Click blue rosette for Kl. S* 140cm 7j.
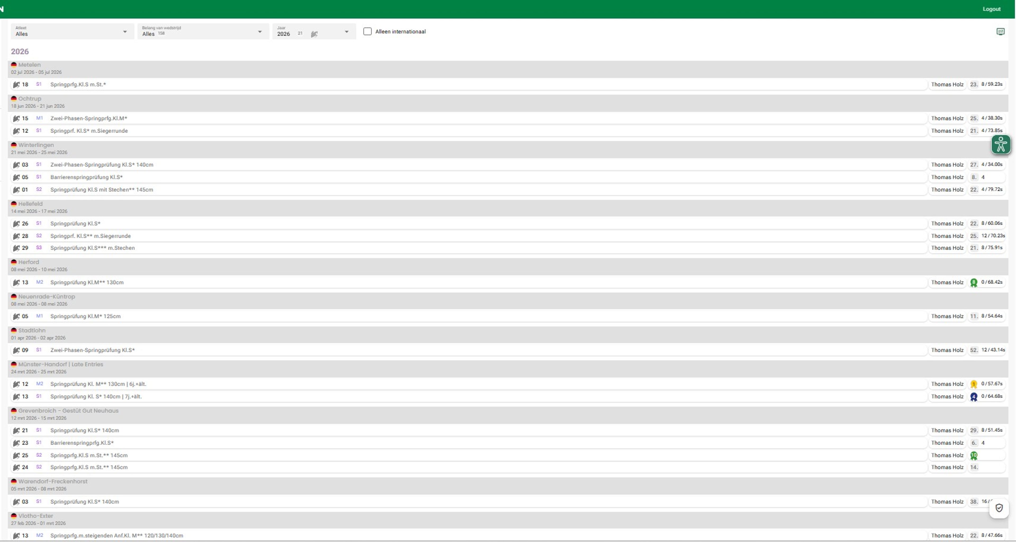 (973, 397)
